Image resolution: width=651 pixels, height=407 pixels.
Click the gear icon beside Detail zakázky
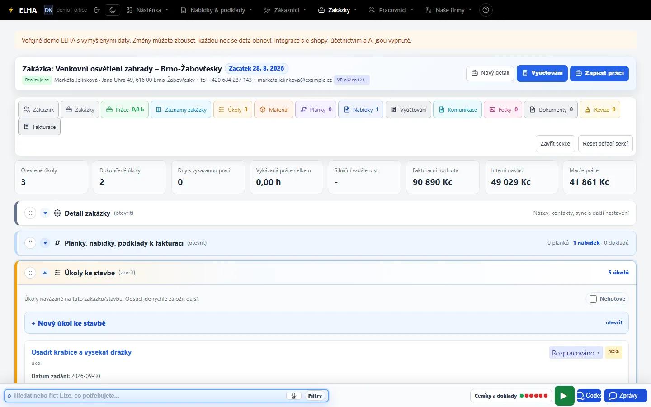coord(57,213)
